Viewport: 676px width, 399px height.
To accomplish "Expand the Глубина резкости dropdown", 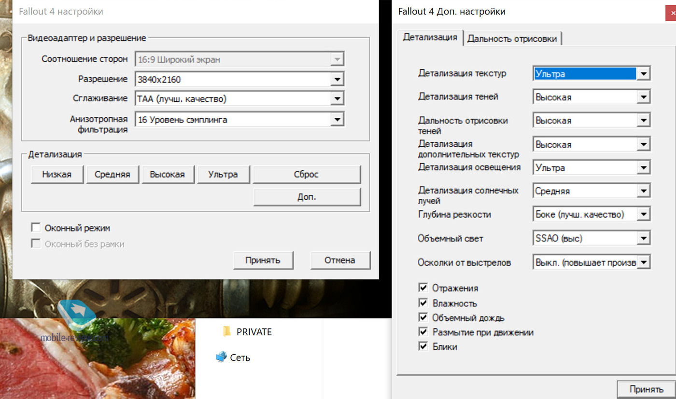I will pos(643,214).
